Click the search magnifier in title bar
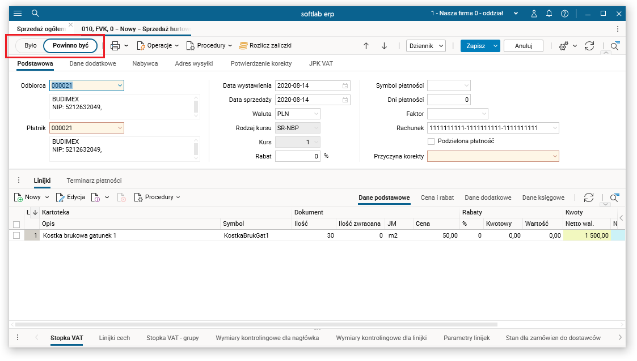 35,14
